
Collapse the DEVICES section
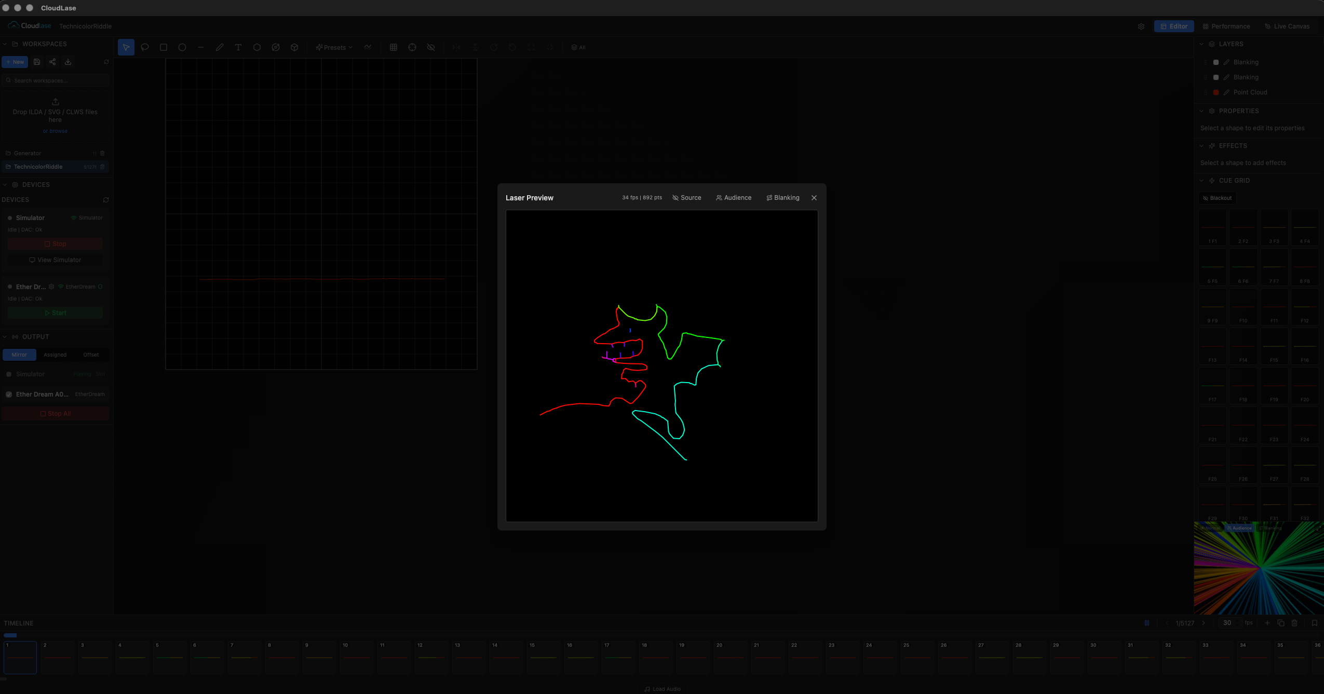(4, 184)
